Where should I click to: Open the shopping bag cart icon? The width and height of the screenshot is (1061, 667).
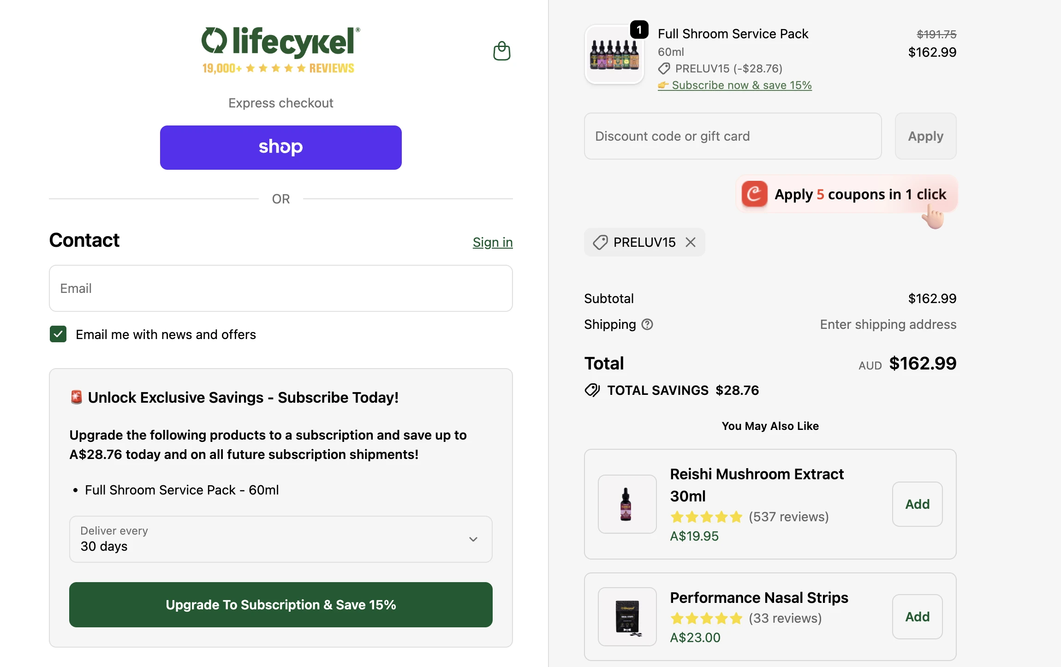click(501, 51)
